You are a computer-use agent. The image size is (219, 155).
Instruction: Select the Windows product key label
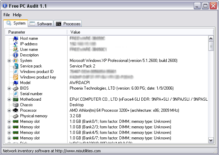38,77
